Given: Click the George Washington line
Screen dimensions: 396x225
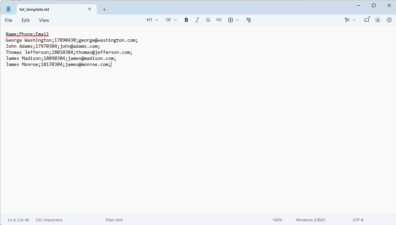Looking at the screenshot, I should pos(72,40).
